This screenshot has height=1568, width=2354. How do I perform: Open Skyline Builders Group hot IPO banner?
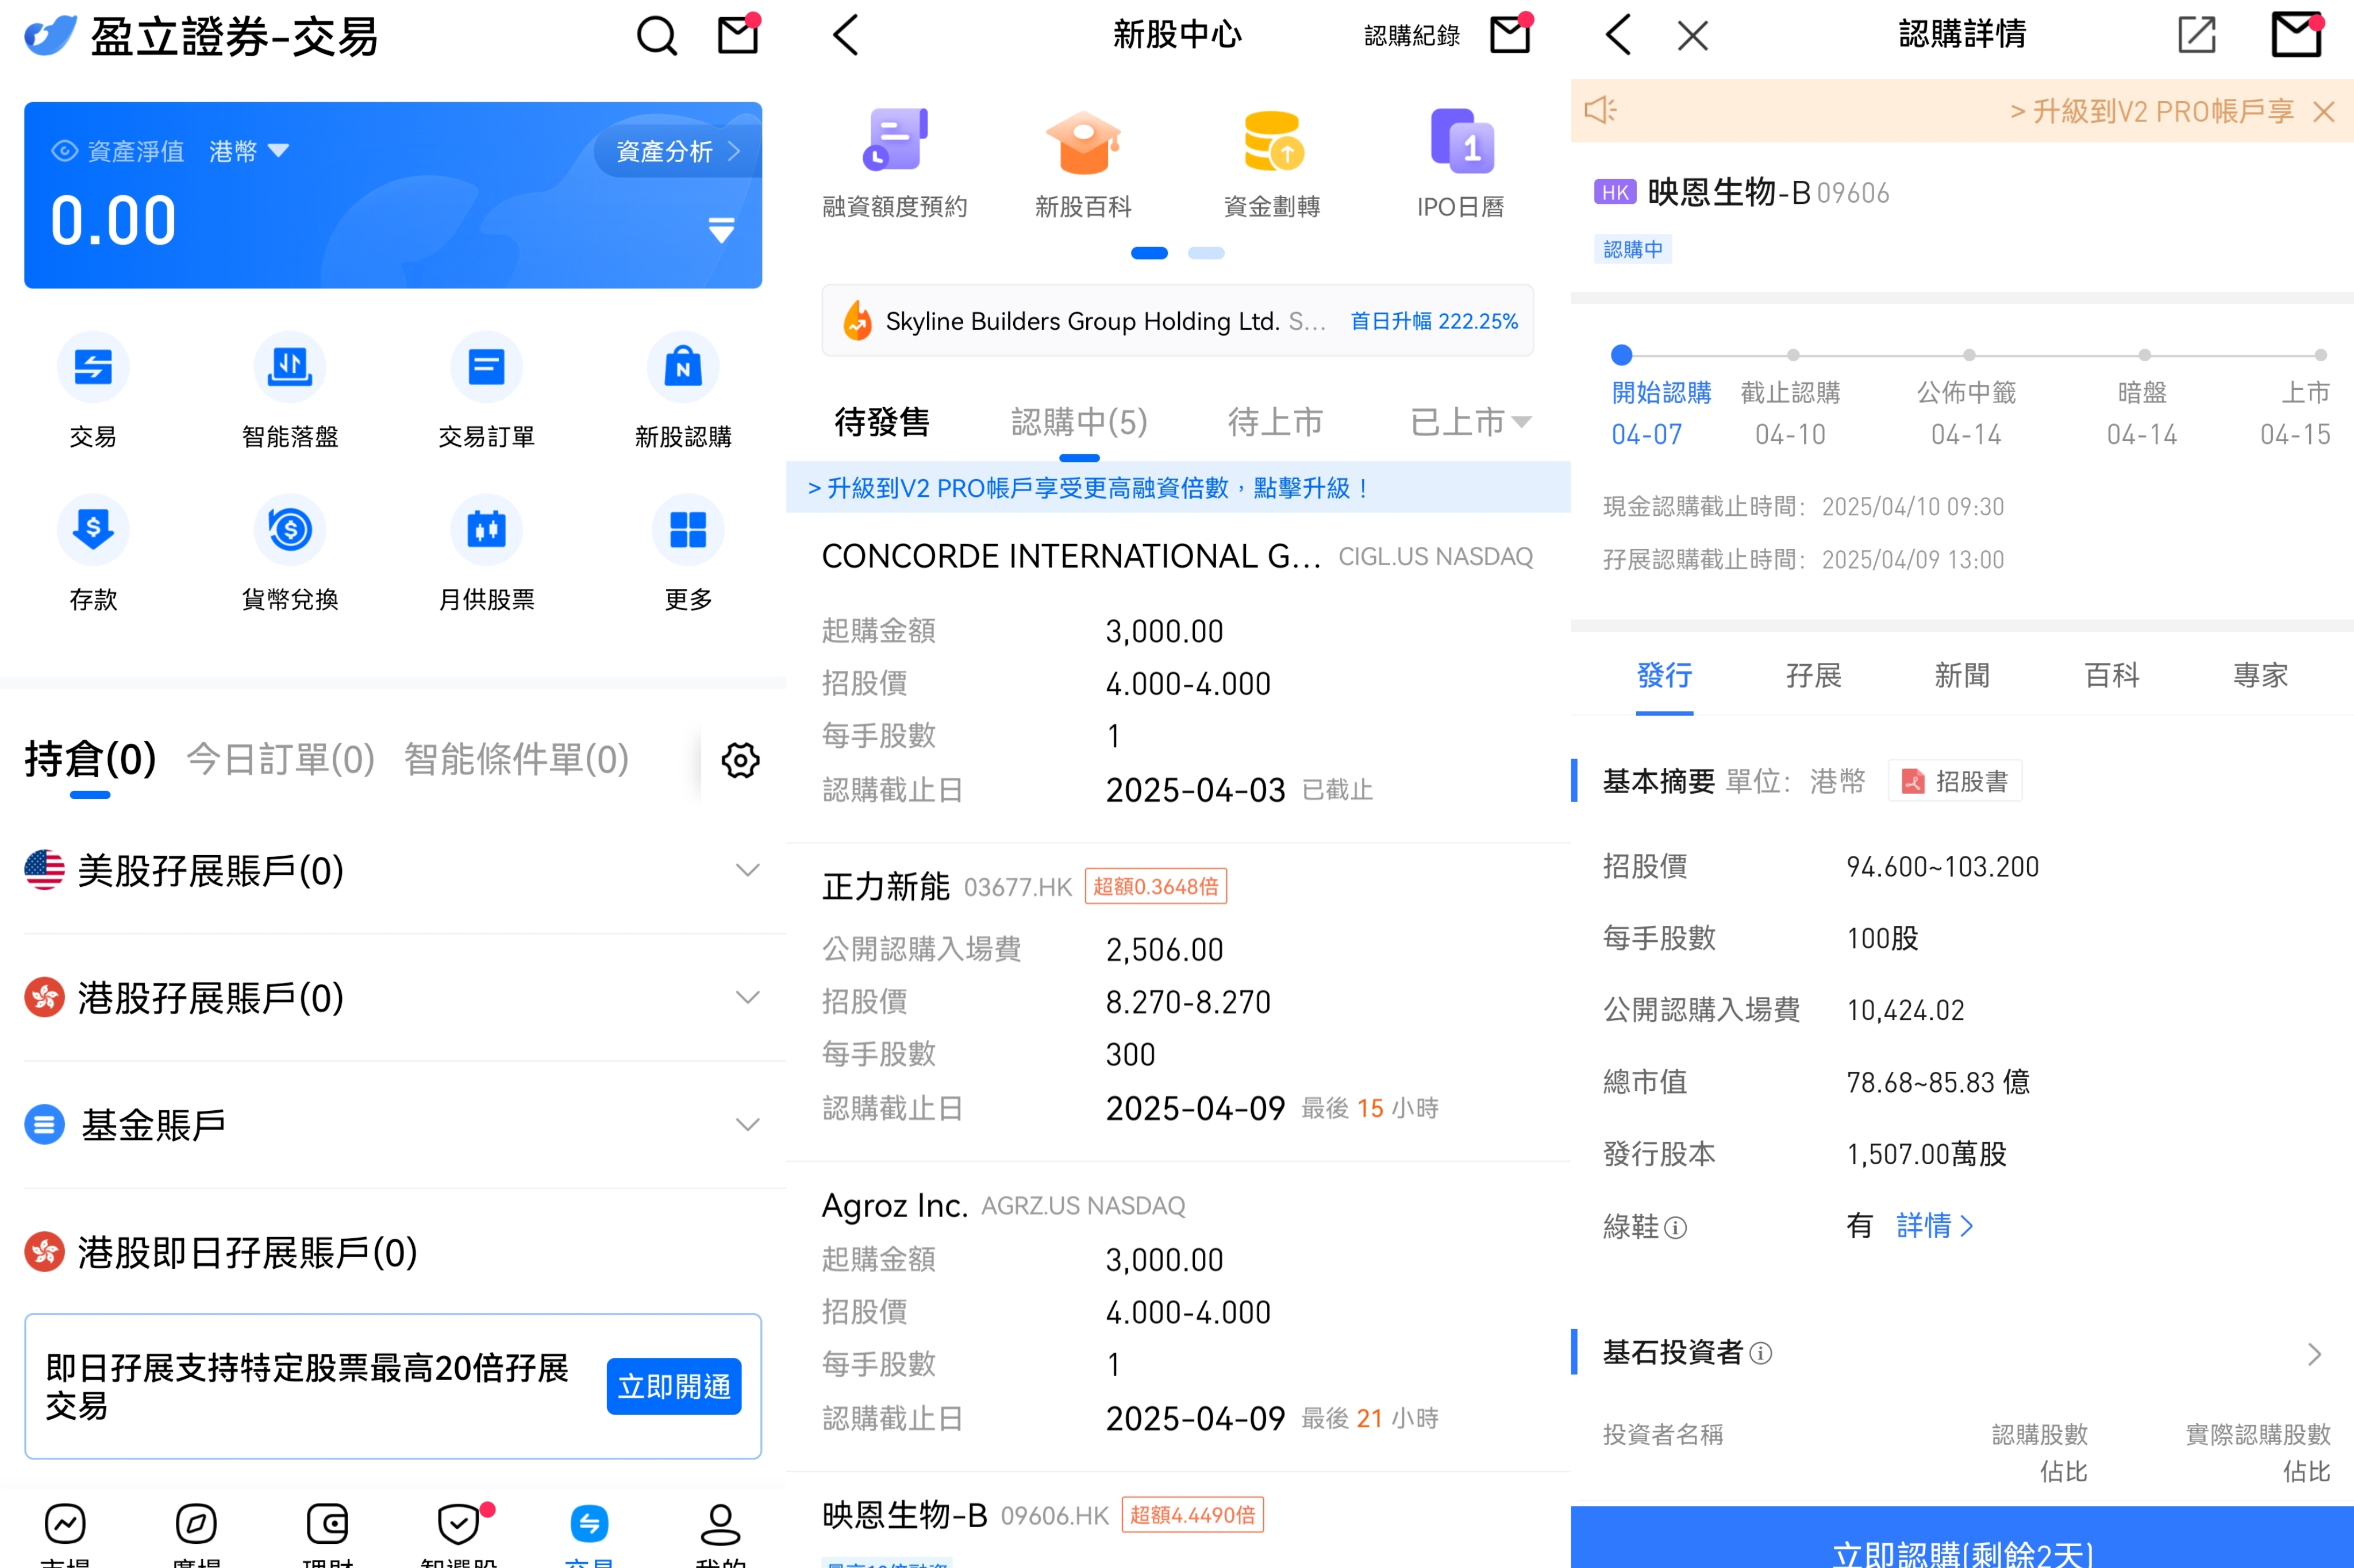point(1178,321)
